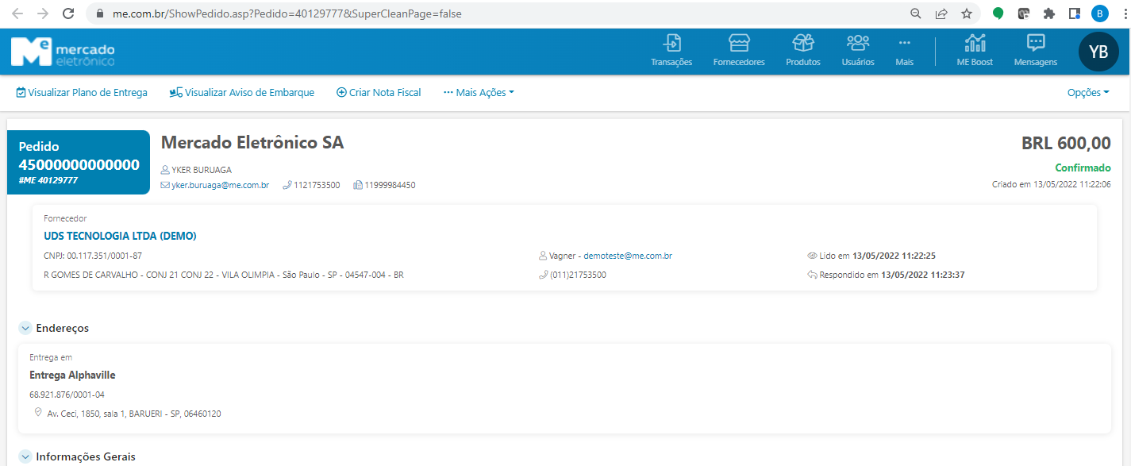Click the YKER BURUAGA buyer name
The width and height of the screenshot is (1131, 466).
(202, 170)
